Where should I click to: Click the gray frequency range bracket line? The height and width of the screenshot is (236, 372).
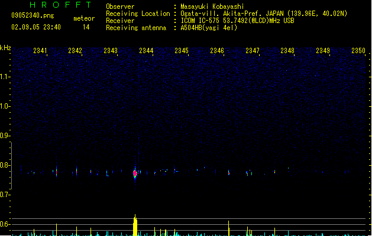11,166
